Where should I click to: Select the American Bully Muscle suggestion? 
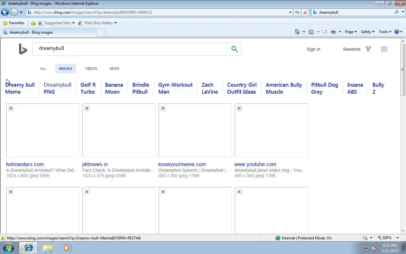pyautogui.click(x=284, y=88)
